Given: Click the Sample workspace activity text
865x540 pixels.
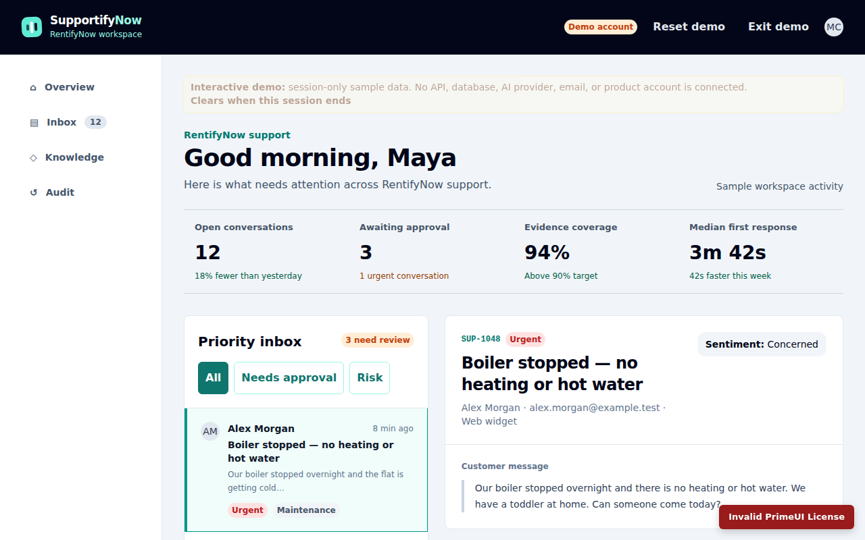Looking at the screenshot, I should (x=780, y=186).
